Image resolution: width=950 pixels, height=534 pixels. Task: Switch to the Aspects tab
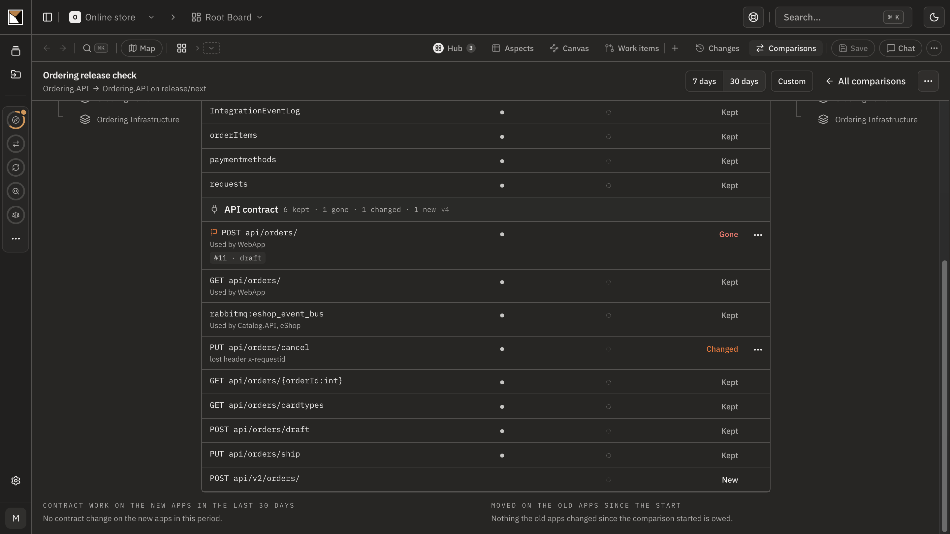(x=513, y=48)
